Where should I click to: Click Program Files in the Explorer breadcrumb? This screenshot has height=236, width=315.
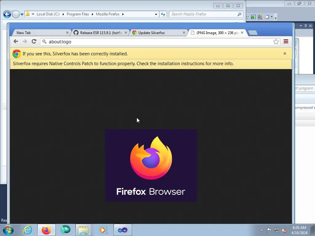tap(78, 14)
